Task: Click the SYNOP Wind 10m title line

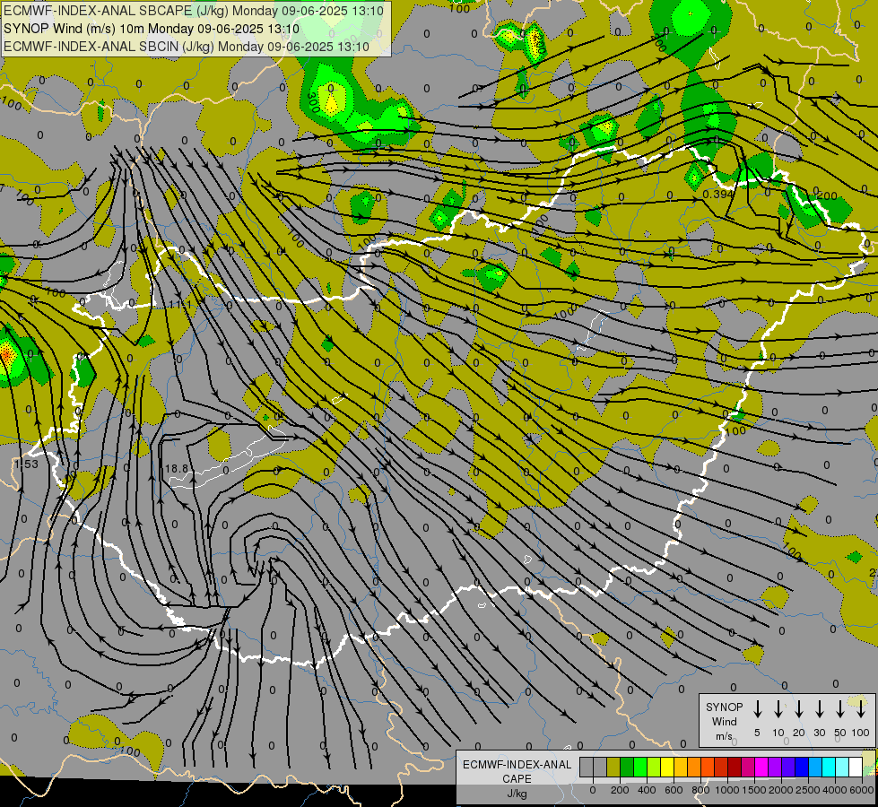Action: click(152, 29)
